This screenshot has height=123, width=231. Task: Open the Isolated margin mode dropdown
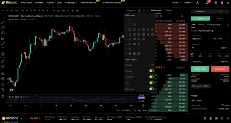click(200, 11)
